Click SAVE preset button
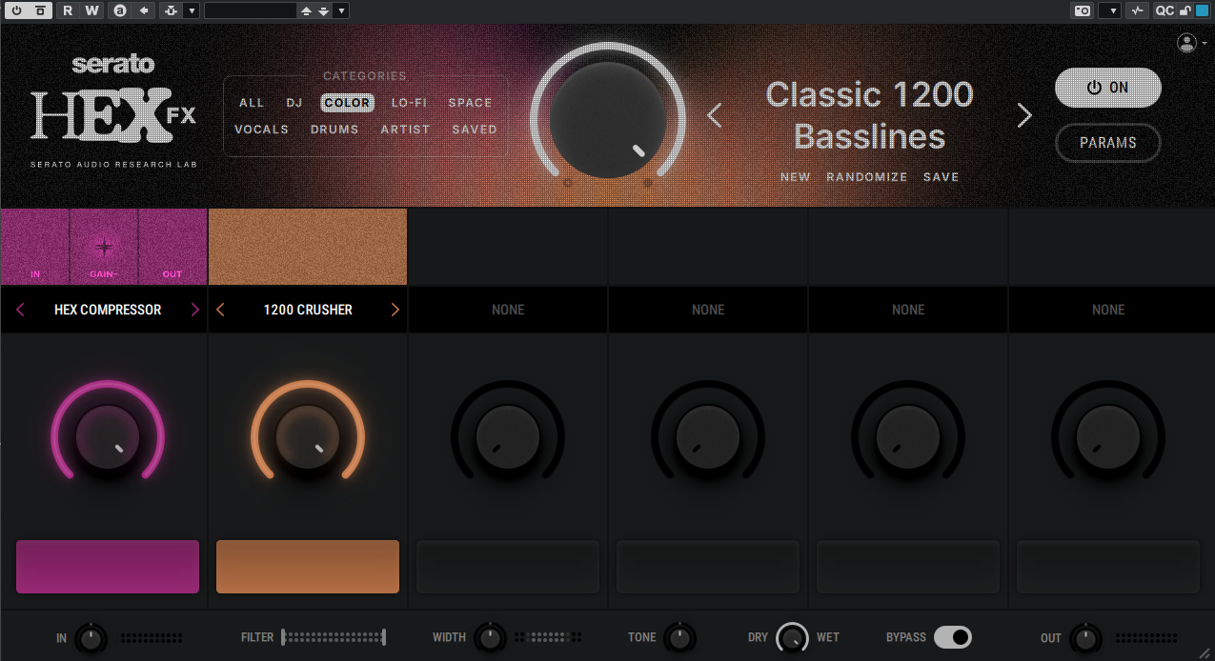This screenshot has height=661, width=1215. pos(941,177)
